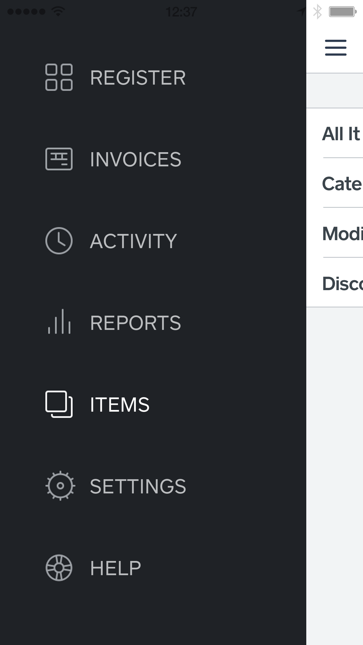Open the Discounts list row
This screenshot has width=363, height=645.
(335, 283)
